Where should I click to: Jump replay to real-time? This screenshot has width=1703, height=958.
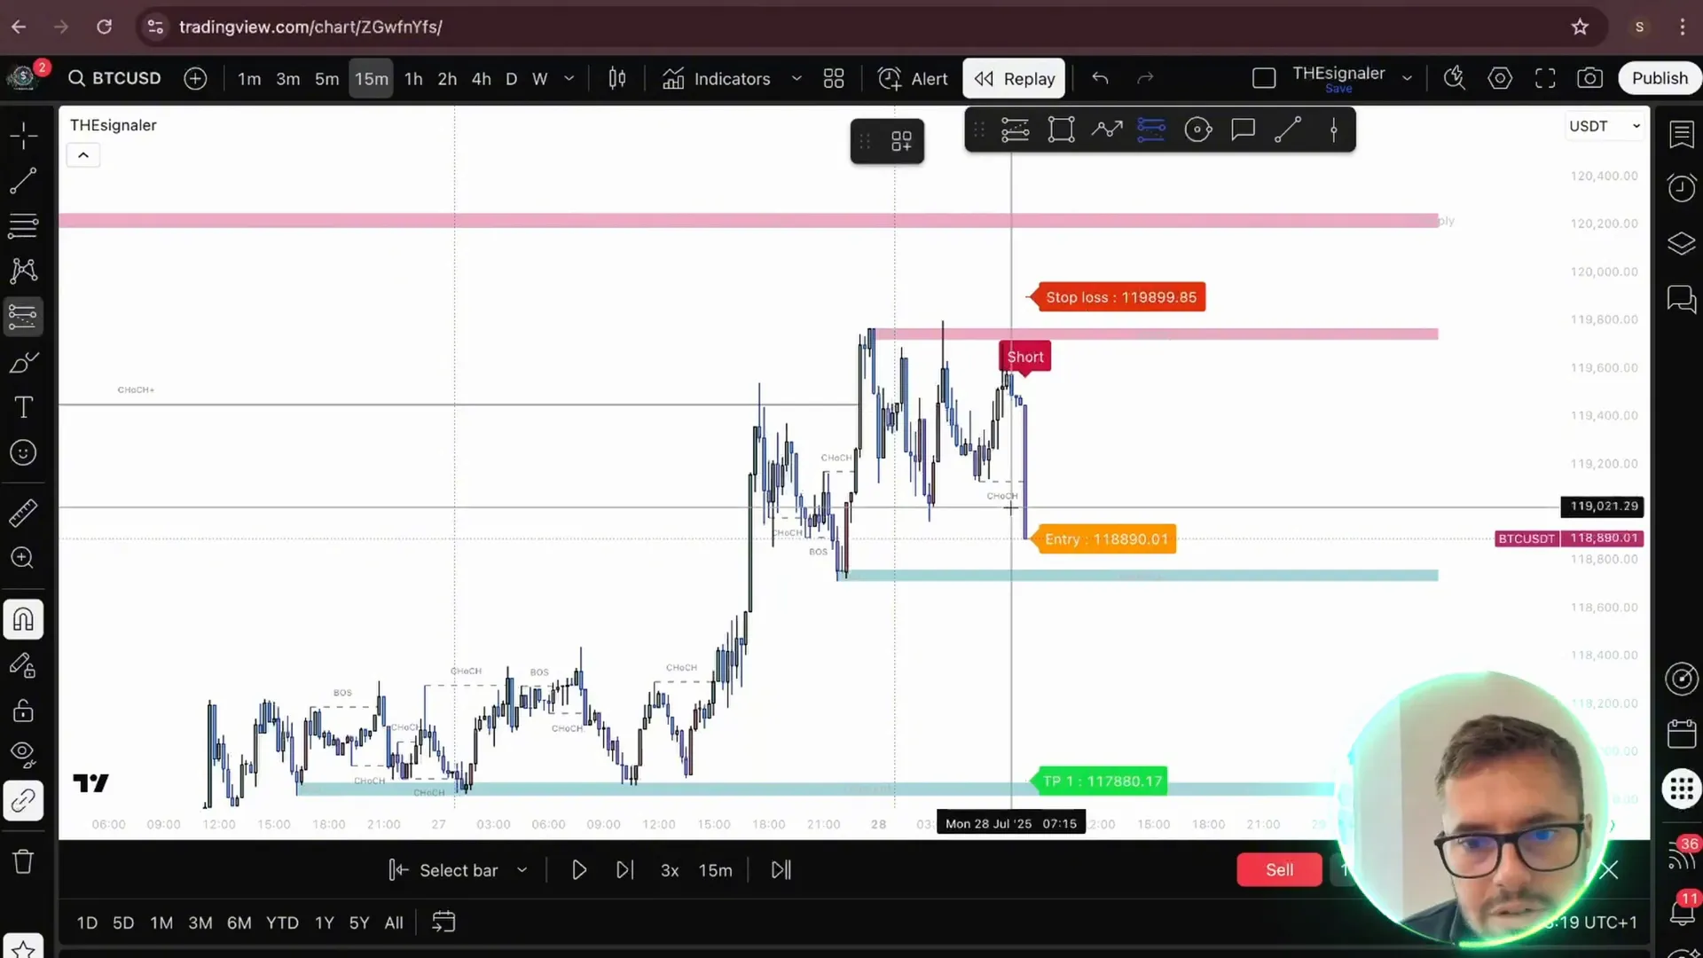(781, 870)
